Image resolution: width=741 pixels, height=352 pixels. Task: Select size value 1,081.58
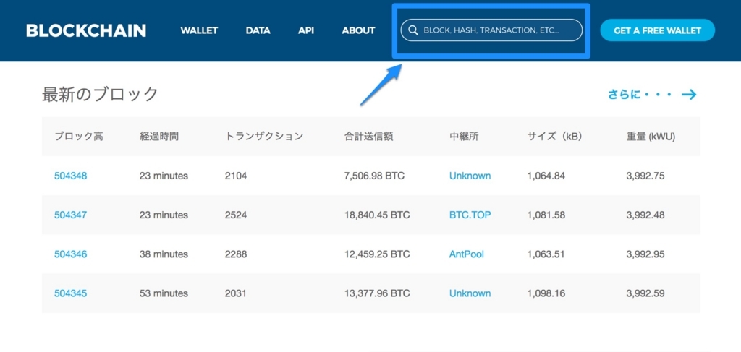546,215
